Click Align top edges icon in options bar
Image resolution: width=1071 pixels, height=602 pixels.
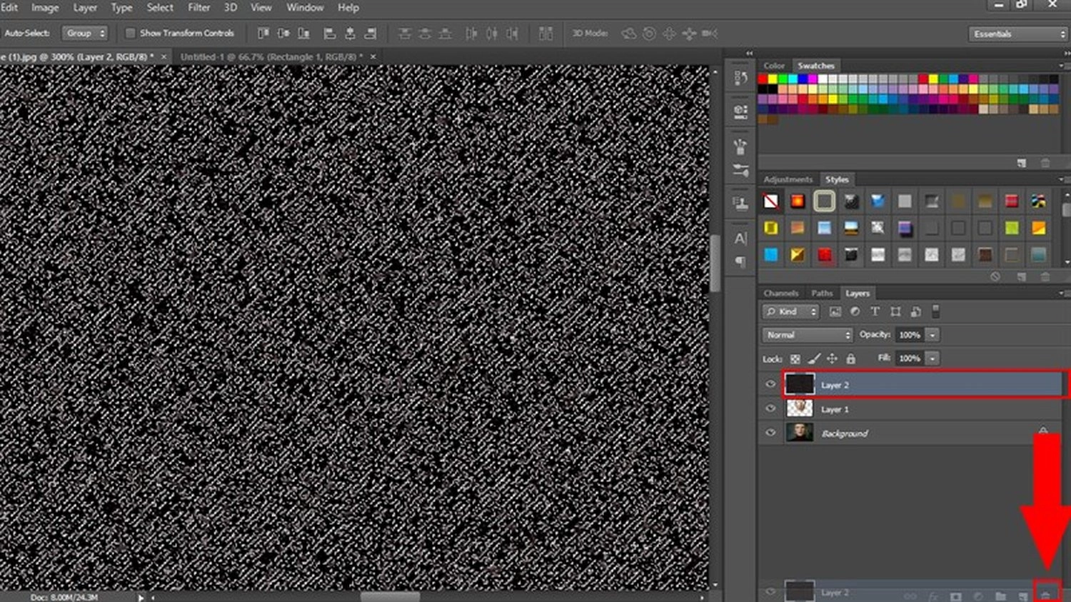click(263, 33)
